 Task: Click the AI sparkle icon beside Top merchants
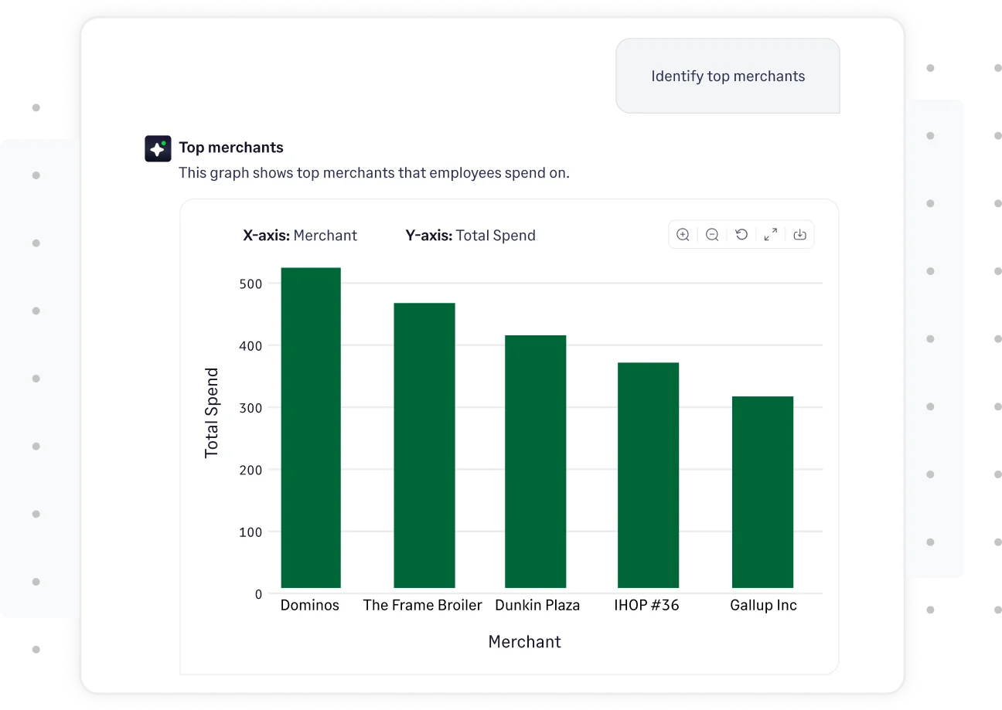[158, 148]
